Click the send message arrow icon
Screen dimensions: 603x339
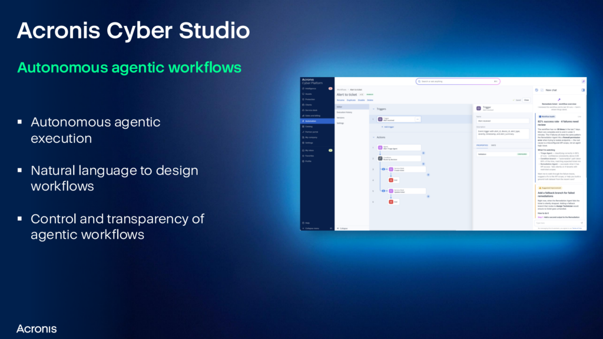click(x=581, y=223)
